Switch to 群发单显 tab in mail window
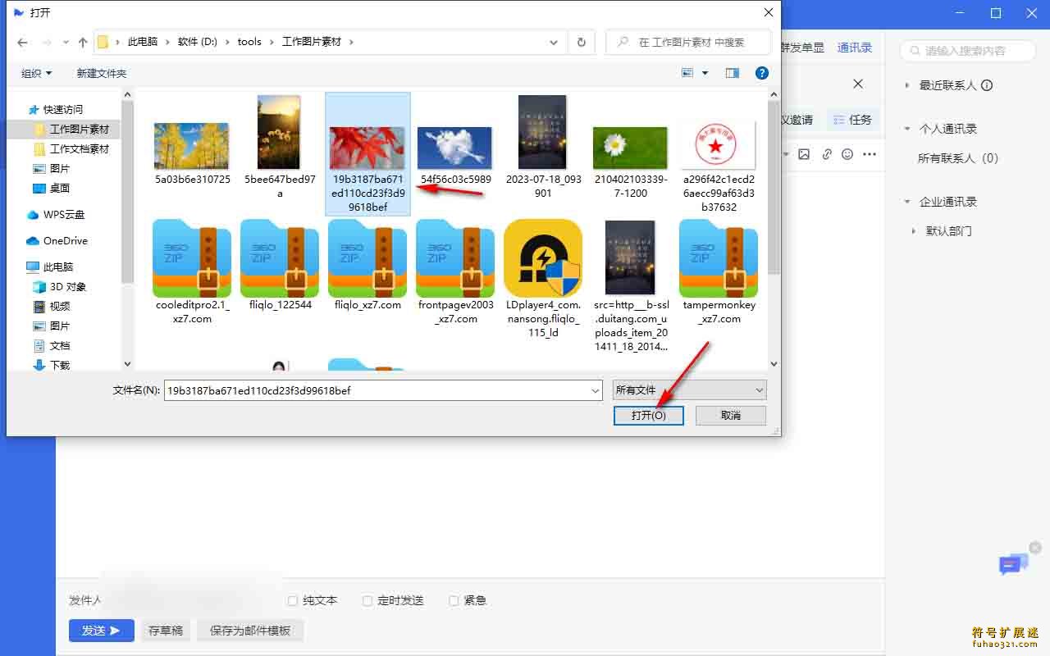The width and height of the screenshot is (1050, 656). pyautogui.click(x=802, y=48)
